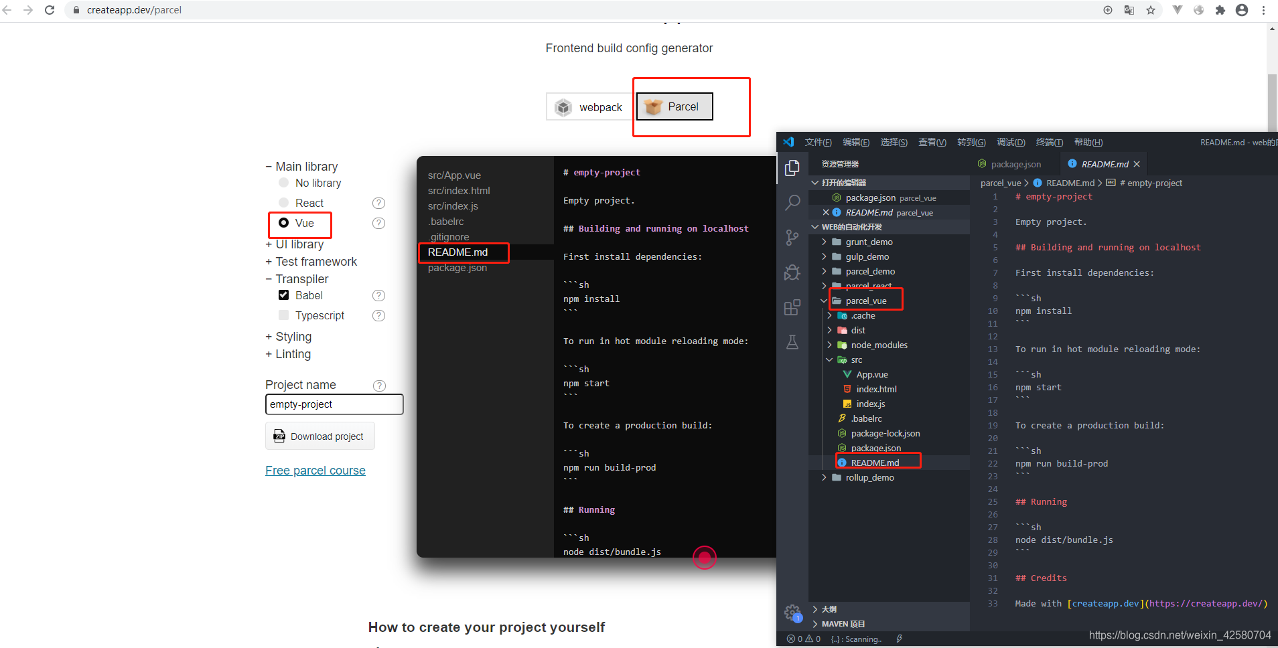Click the Download project button
The image size is (1278, 648).
coord(320,436)
